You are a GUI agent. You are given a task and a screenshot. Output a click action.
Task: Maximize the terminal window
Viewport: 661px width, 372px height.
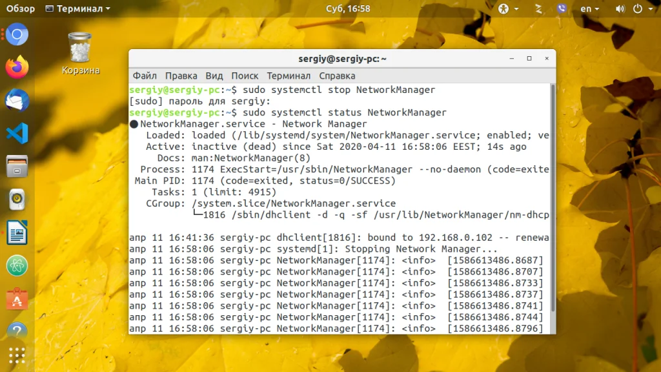click(x=529, y=59)
